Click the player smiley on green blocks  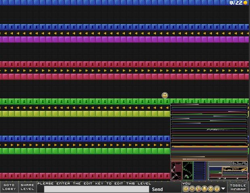(165, 95)
